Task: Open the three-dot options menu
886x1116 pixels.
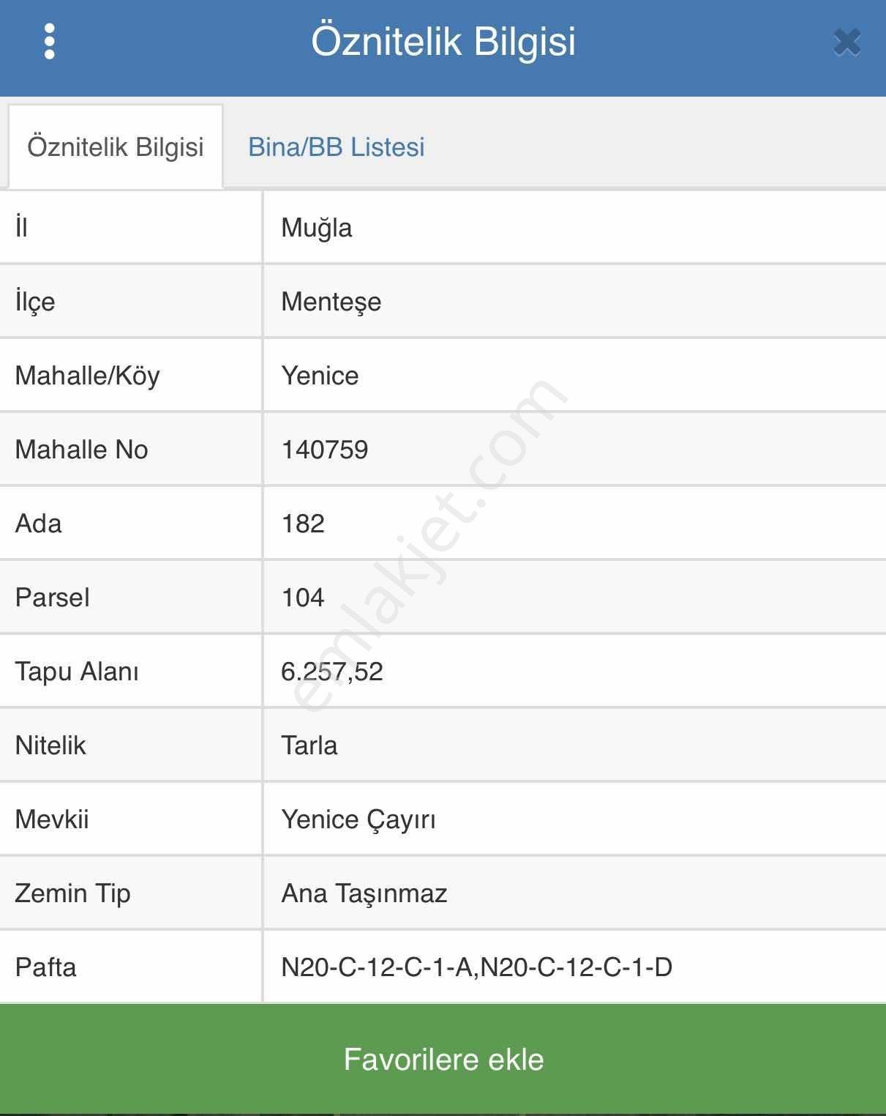Action: click(x=49, y=41)
